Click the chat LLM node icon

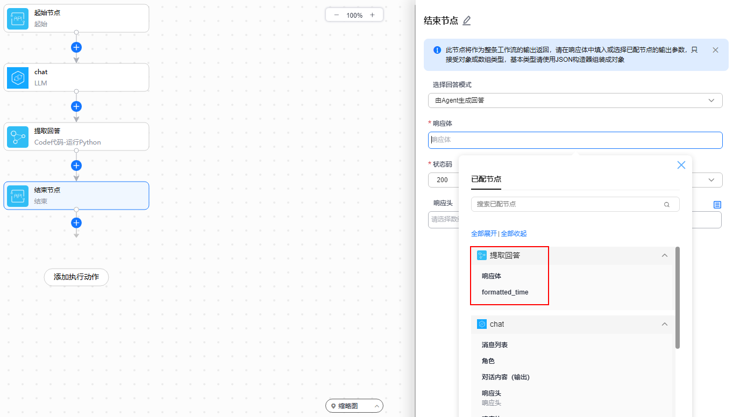coord(18,77)
